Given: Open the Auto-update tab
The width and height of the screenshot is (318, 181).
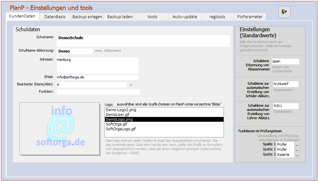Looking at the screenshot, I should (x=185, y=17).
